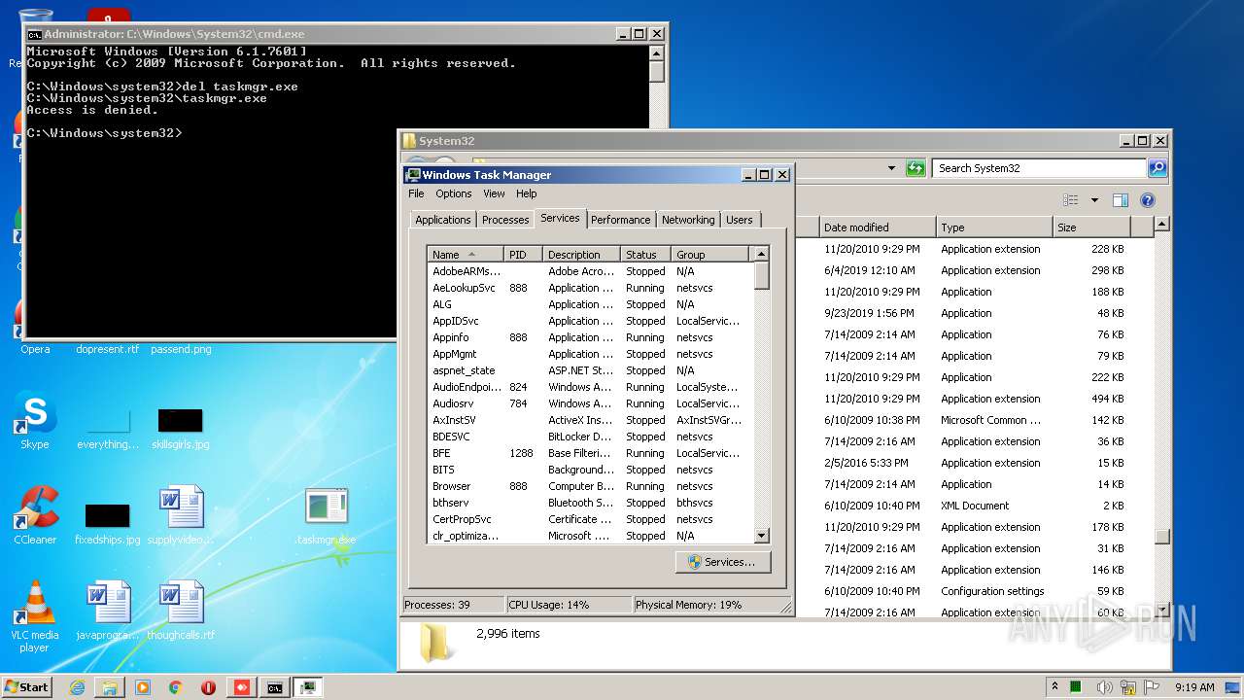
Task: Open Google Chrome from the taskbar
Action: (x=176, y=687)
